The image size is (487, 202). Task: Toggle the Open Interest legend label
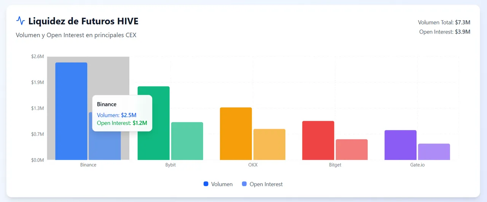point(266,184)
